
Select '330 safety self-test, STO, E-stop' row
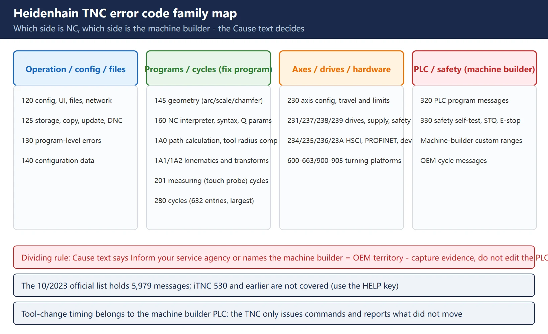coord(470,121)
